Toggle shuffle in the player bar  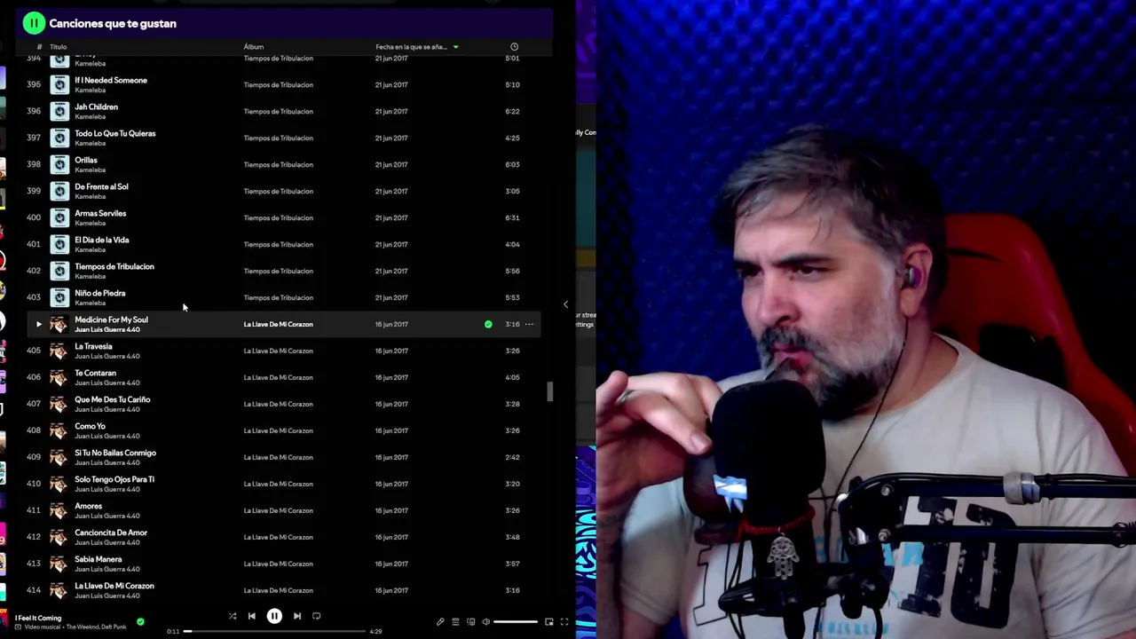(233, 616)
